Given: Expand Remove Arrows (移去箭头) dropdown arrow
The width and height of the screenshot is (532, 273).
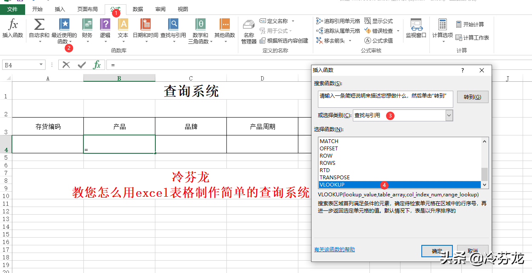Looking at the screenshot, I should 350,40.
